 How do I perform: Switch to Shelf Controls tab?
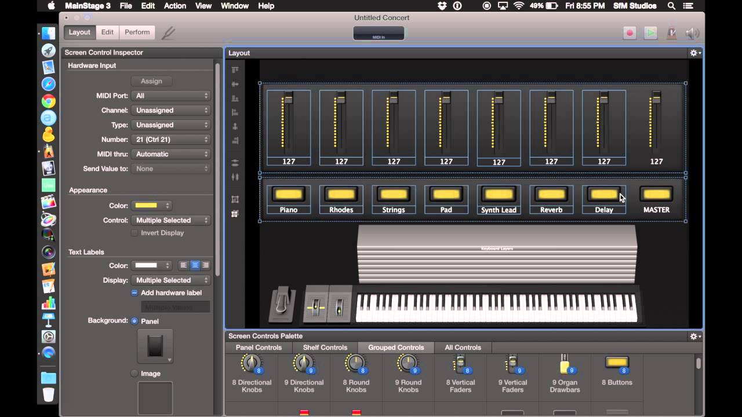[325, 348]
